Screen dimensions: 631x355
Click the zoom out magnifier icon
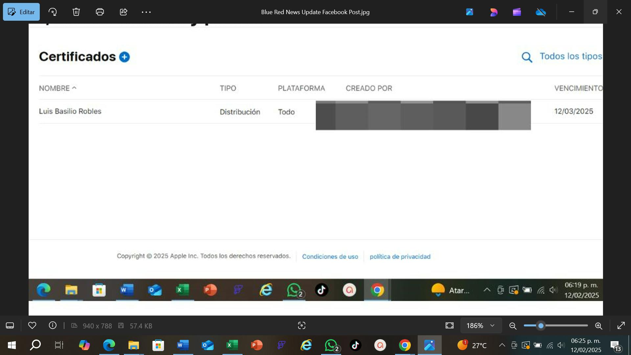coord(513,326)
